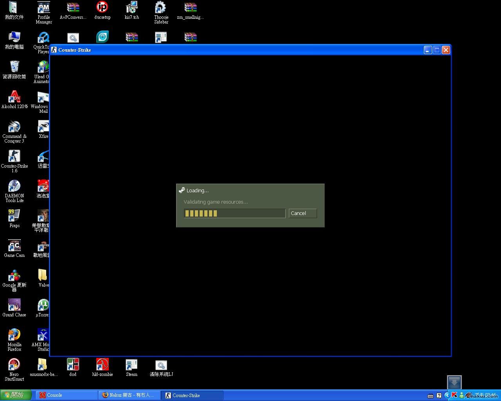Minimize the Counter-Strike window
This screenshot has height=401, width=501.
click(x=428, y=50)
